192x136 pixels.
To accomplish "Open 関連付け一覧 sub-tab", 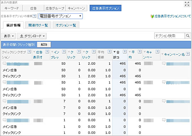I will tap(38, 25).
